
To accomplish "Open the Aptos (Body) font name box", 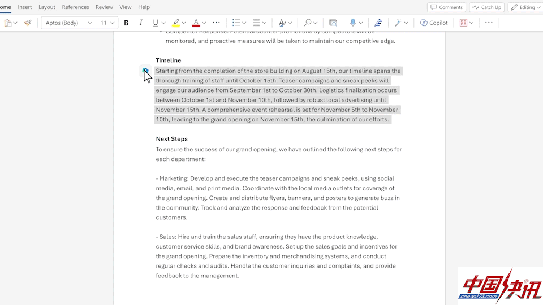I will pyautogui.click(x=68, y=23).
